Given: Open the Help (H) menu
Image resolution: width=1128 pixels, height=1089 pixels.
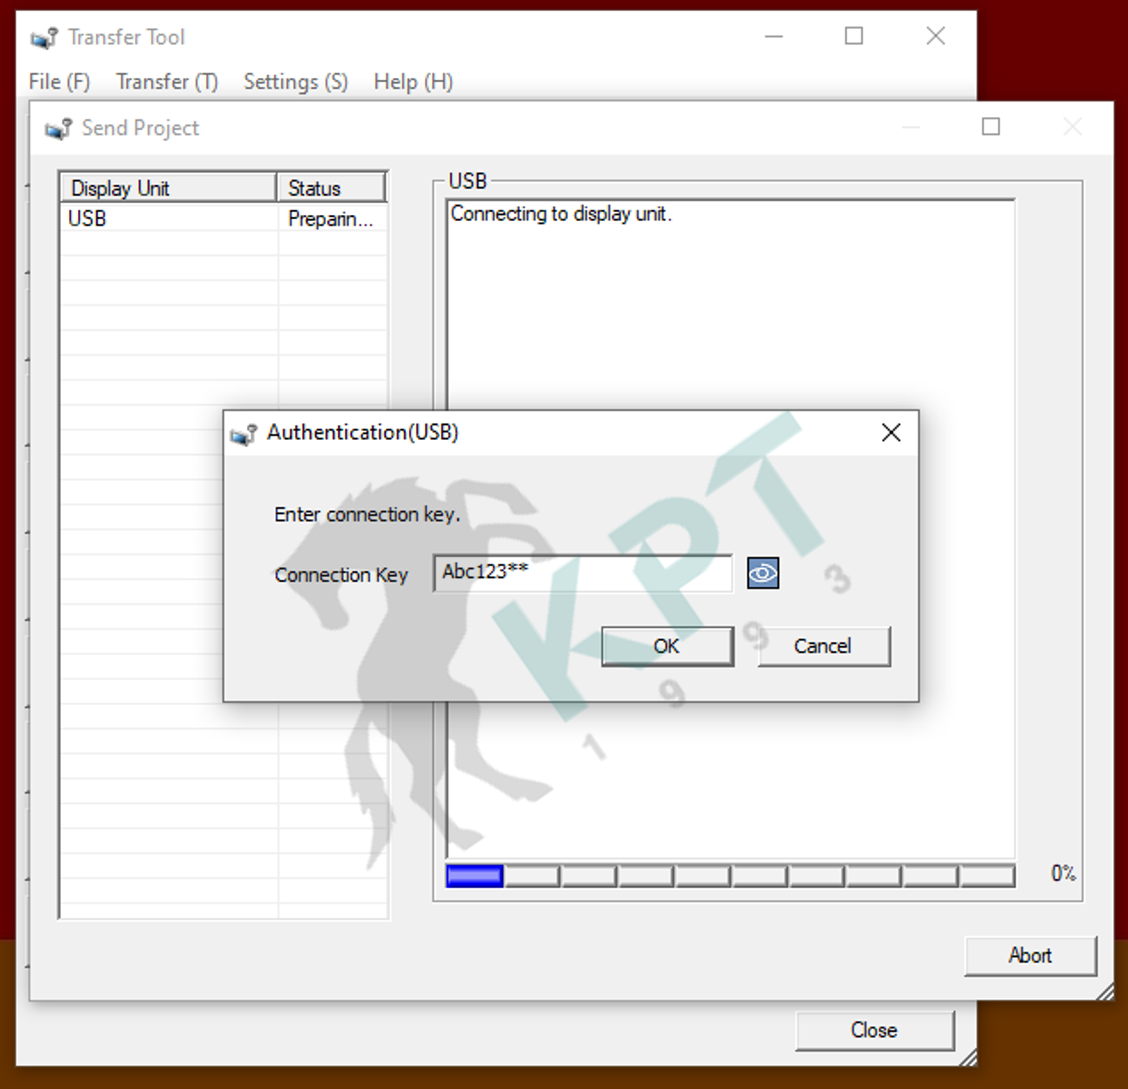Looking at the screenshot, I should pyautogui.click(x=413, y=82).
